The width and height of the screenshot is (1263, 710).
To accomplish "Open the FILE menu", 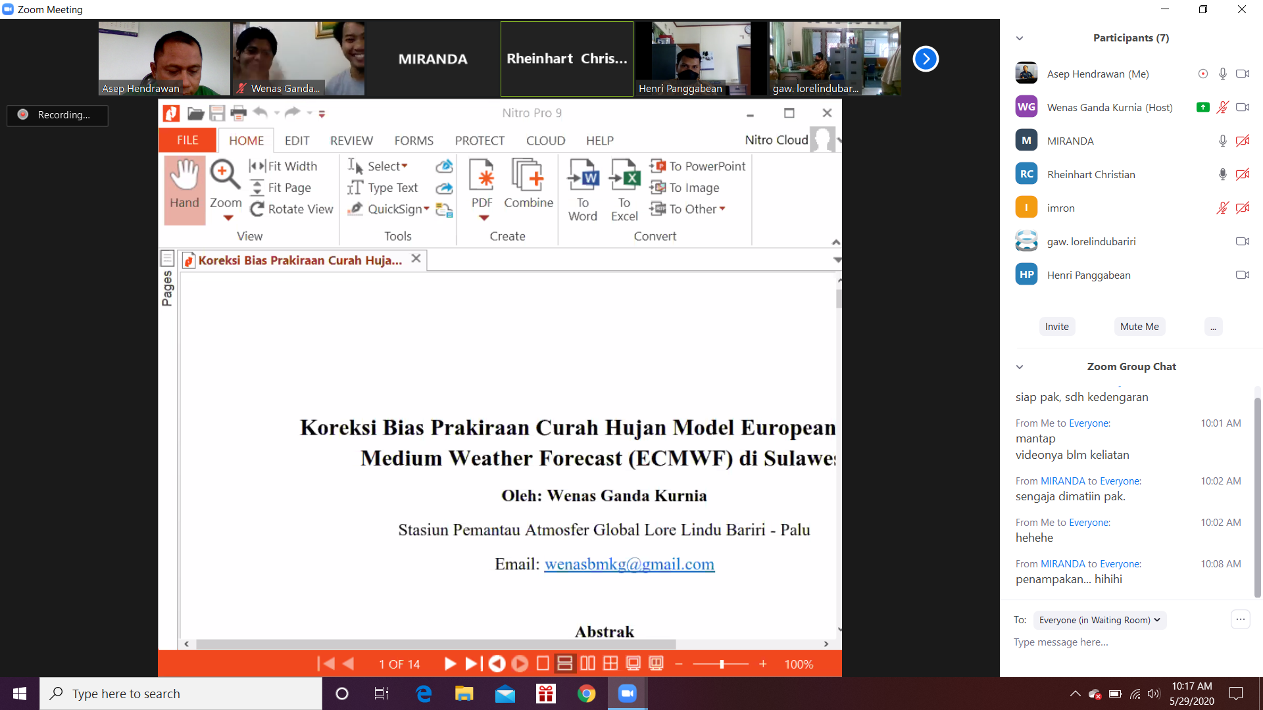I will coord(187,140).
